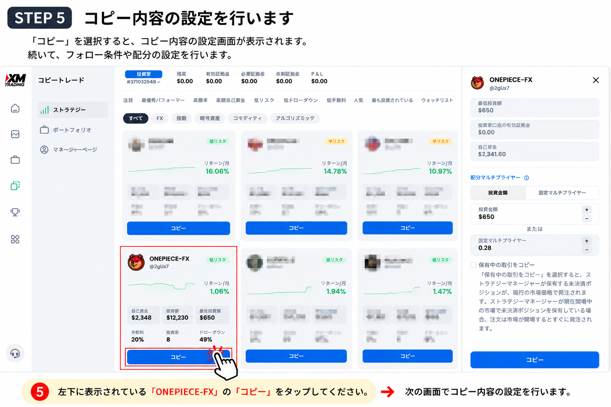
Task: Select the trophy icon in the left sidebar
Action: (15, 212)
